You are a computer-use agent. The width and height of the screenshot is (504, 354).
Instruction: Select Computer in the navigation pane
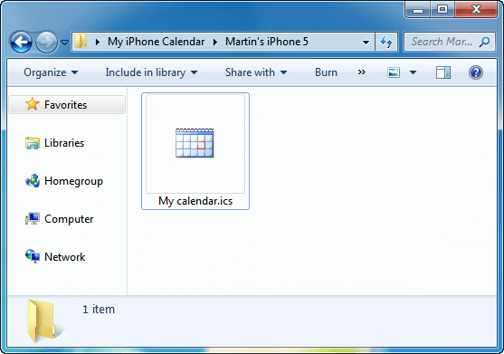[x=69, y=219]
